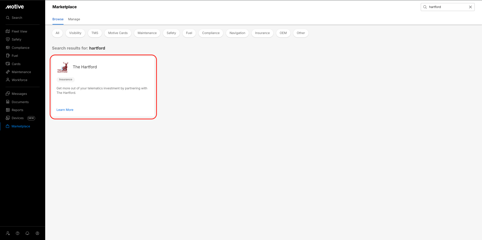Click Learn More on The Hartford card

coord(65,110)
